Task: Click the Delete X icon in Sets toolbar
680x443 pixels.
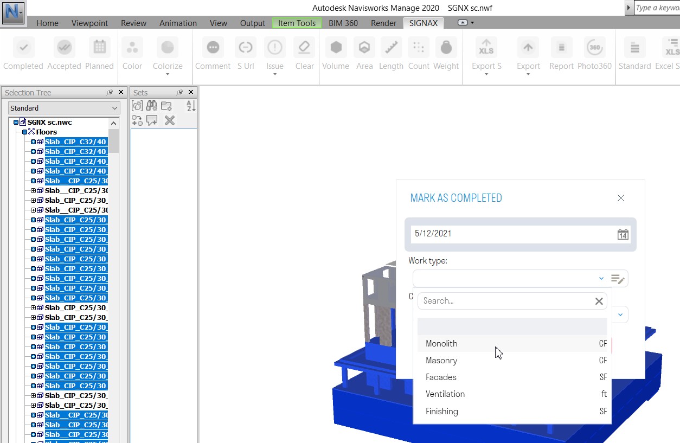Action: pos(170,120)
